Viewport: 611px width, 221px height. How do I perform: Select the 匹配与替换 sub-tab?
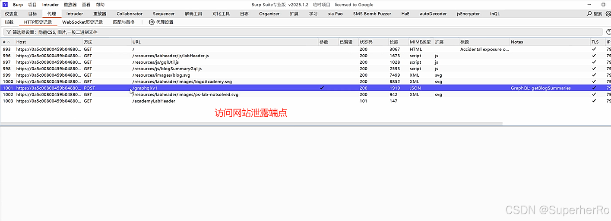pos(123,22)
